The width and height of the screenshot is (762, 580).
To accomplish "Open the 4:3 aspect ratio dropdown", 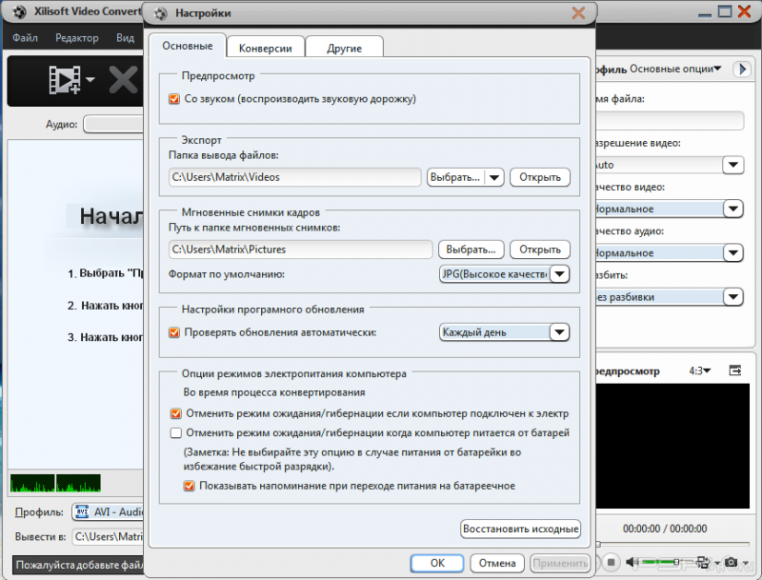I will [702, 370].
